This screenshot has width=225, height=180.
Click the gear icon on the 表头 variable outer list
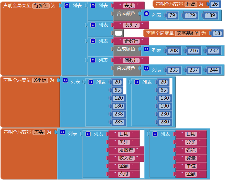62,132
